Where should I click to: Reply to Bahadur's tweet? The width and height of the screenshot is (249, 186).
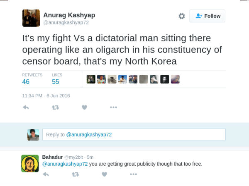pyautogui.click(x=46, y=174)
